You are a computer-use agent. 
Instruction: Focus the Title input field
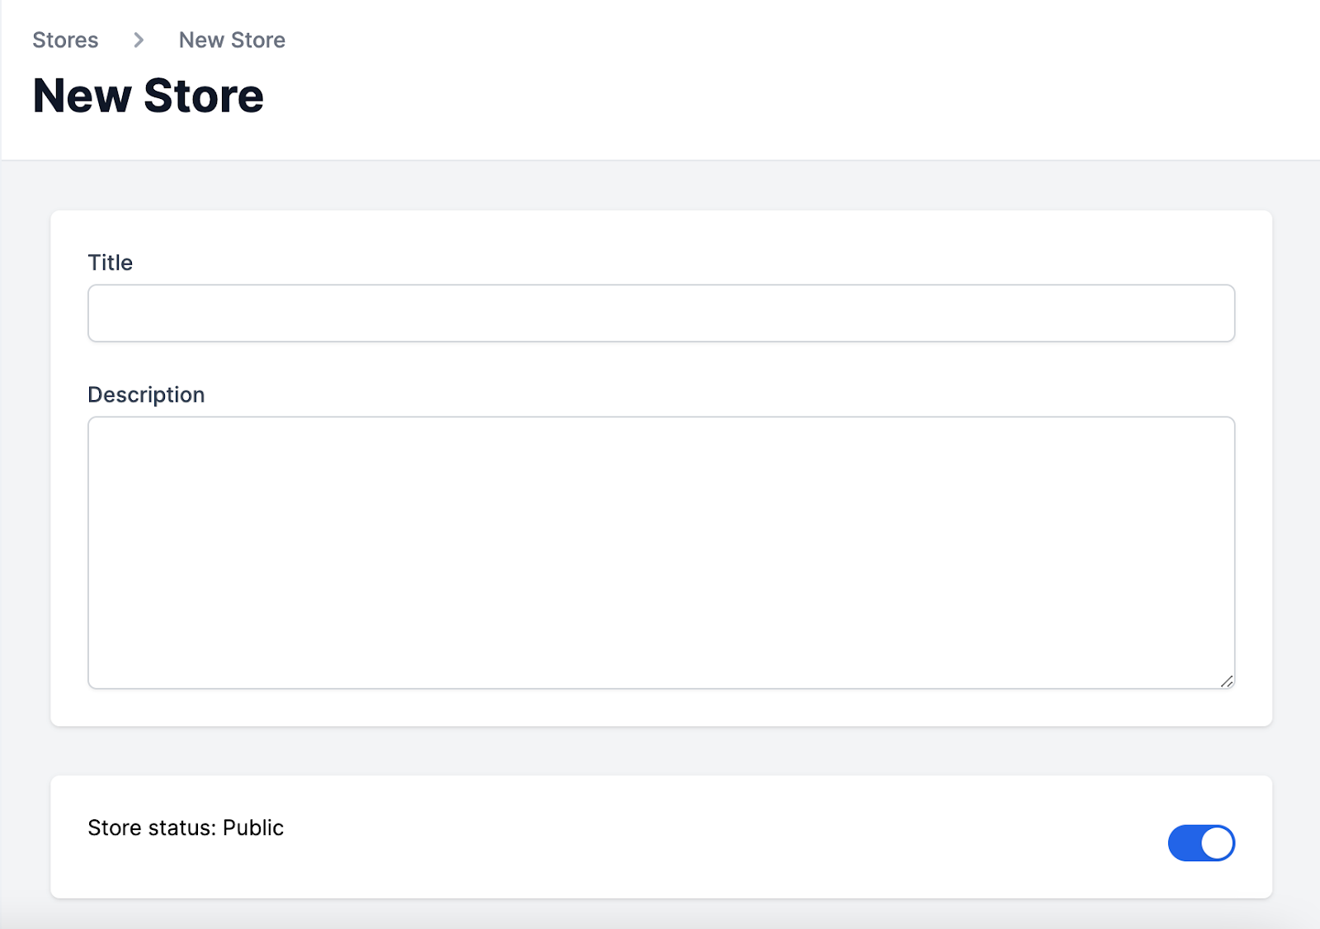[661, 314]
